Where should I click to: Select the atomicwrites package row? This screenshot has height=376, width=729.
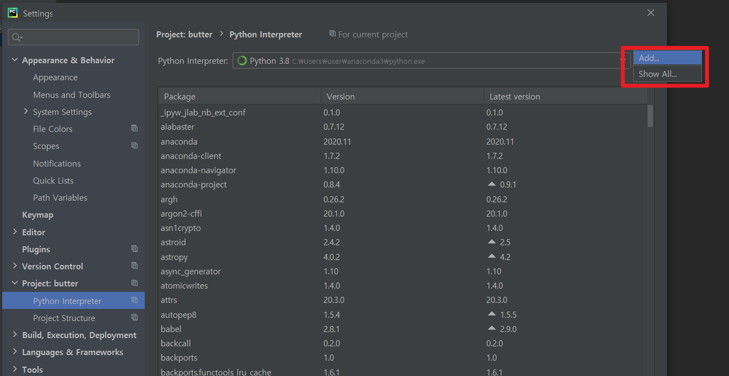tap(403, 285)
